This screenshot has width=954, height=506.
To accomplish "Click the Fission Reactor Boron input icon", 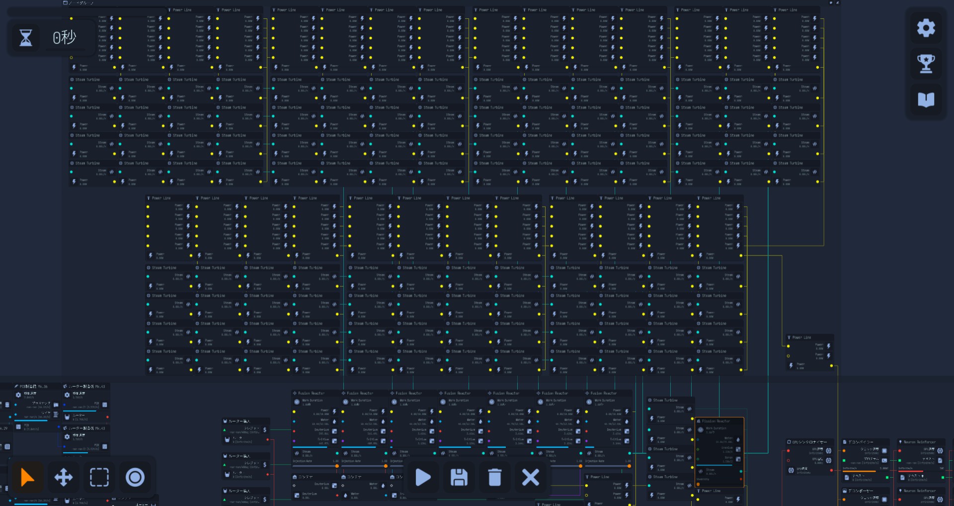I will tap(738, 459).
